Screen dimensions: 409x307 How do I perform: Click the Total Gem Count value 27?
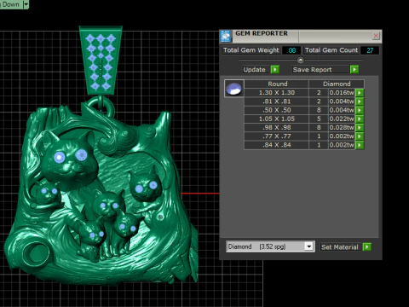(370, 50)
